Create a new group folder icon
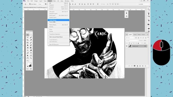 [x=140, y=66]
